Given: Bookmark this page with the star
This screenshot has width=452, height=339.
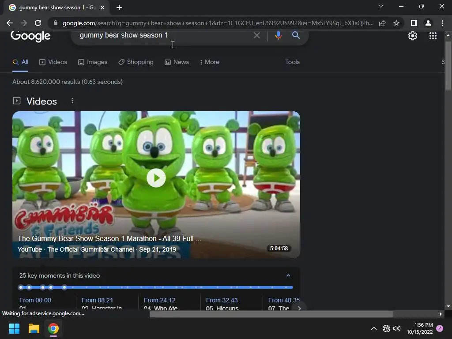Looking at the screenshot, I should [396, 23].
